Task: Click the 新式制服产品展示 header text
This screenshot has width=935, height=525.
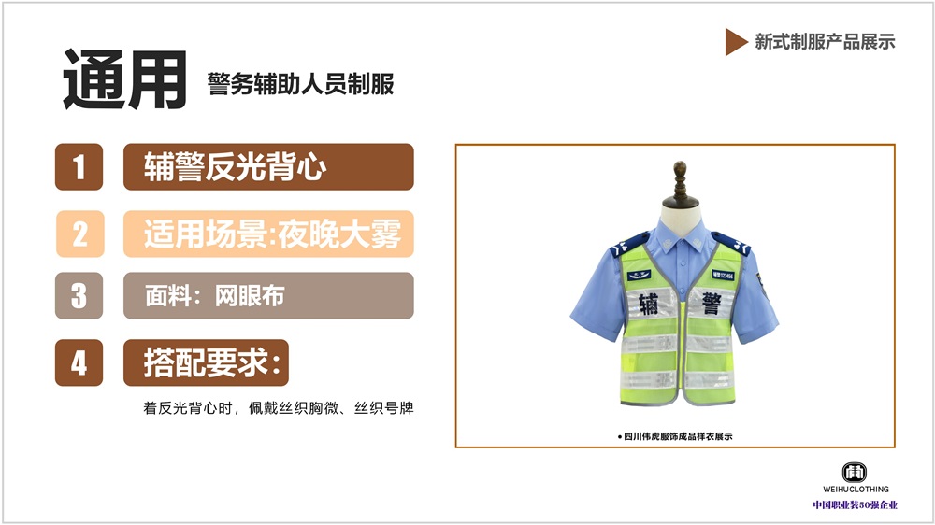Action: click(825, 42)
